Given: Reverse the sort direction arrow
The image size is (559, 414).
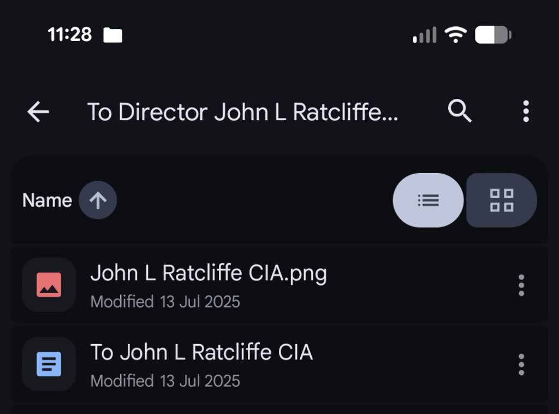Looking at the screenshot, I should [98, 200].
